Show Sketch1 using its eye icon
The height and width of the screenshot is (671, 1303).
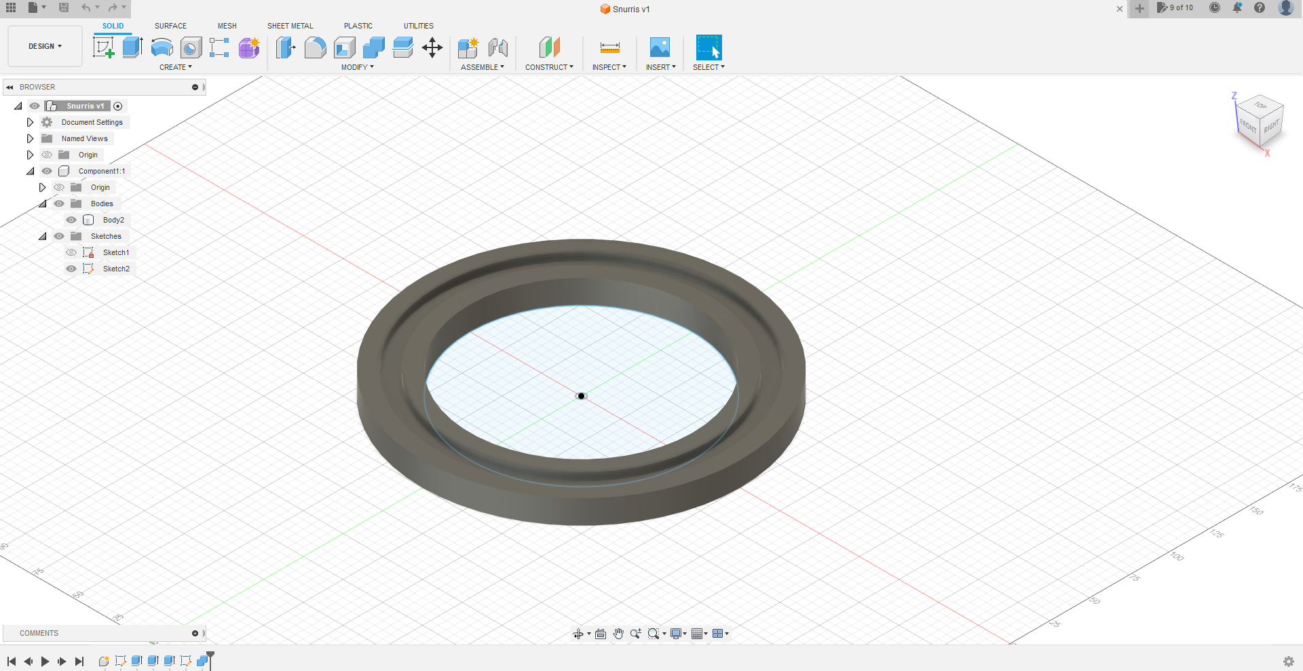coord(71,252)
